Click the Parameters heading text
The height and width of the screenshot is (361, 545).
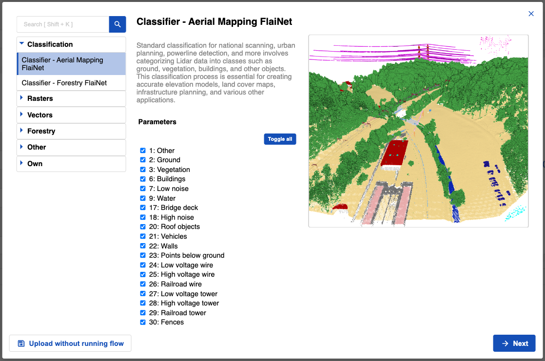click(157, 122)
